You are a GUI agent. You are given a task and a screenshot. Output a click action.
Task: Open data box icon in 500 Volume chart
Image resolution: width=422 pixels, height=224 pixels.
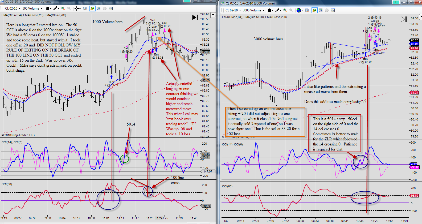(x=111, y=8)
